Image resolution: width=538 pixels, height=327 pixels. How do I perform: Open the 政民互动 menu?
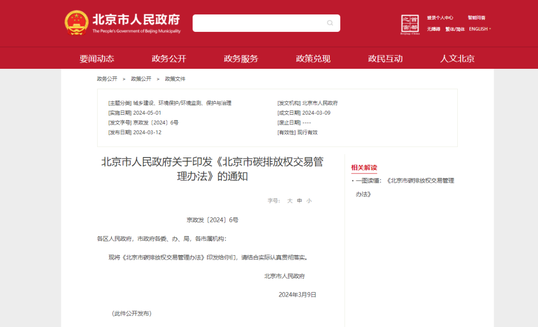[x=385, y=58]
